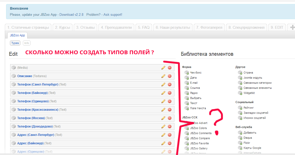
Task: Add the Радио element from Форма
Action: tap(194, 93)
